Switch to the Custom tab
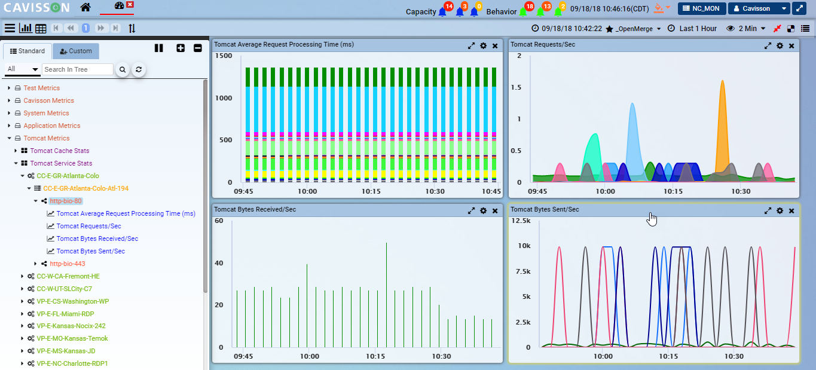 pyautogui.click(x=76, y=51)
